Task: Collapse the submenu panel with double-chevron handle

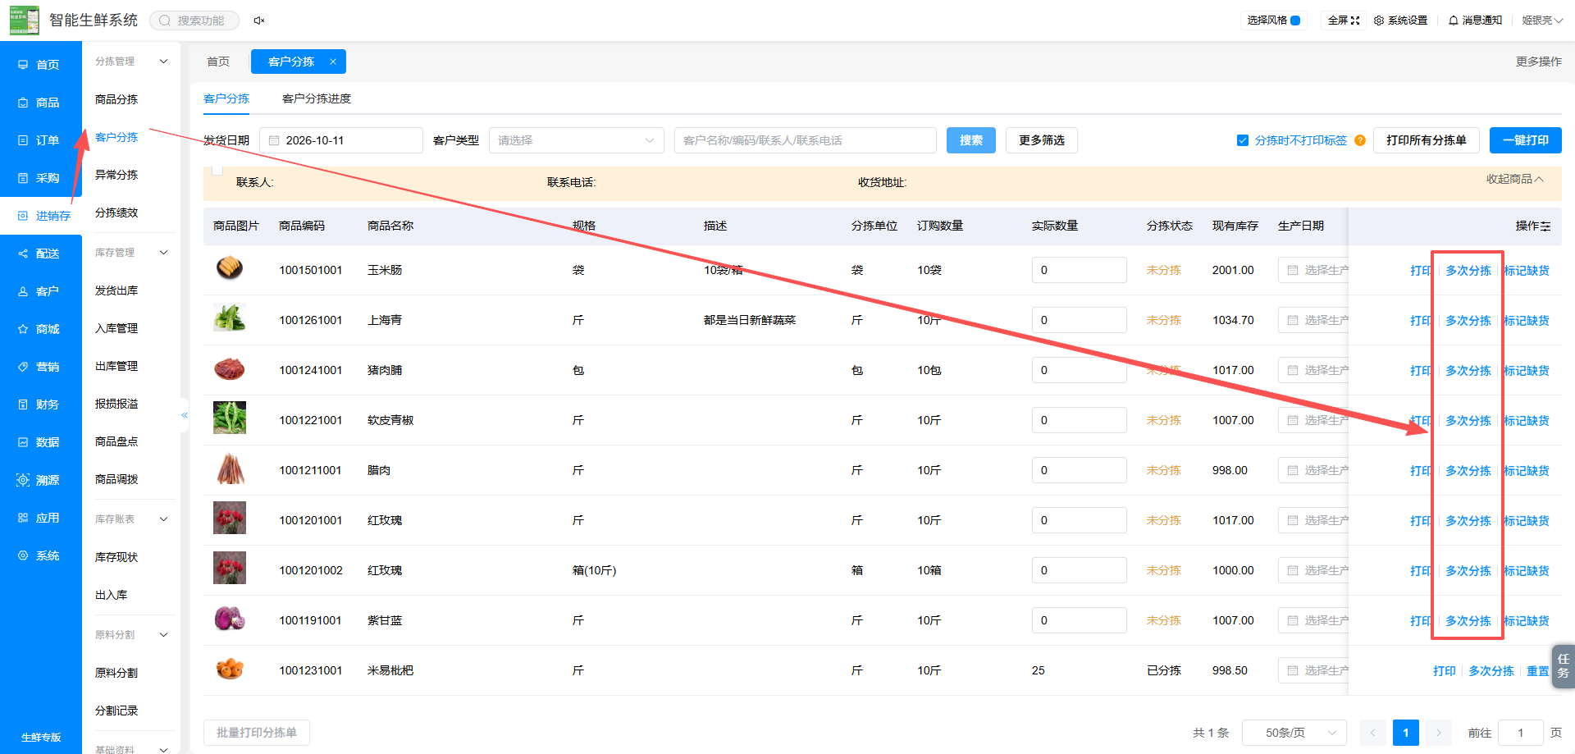Action: click(185, 415)
